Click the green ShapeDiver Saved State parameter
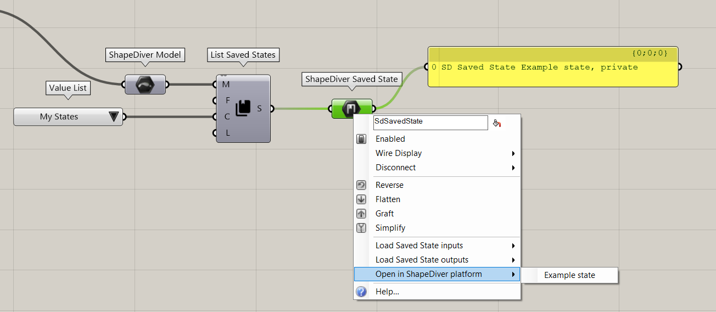This screenshot has height=312, width=716. click(x=351, y=109)
